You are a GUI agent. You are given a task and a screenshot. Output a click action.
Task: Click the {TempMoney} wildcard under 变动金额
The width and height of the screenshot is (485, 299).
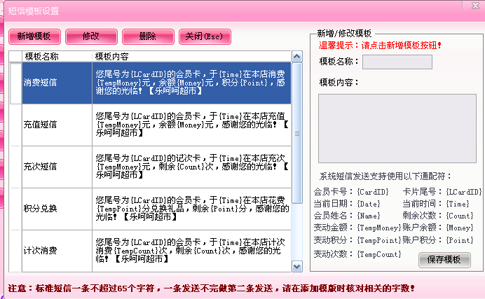(x=379, y=228)
